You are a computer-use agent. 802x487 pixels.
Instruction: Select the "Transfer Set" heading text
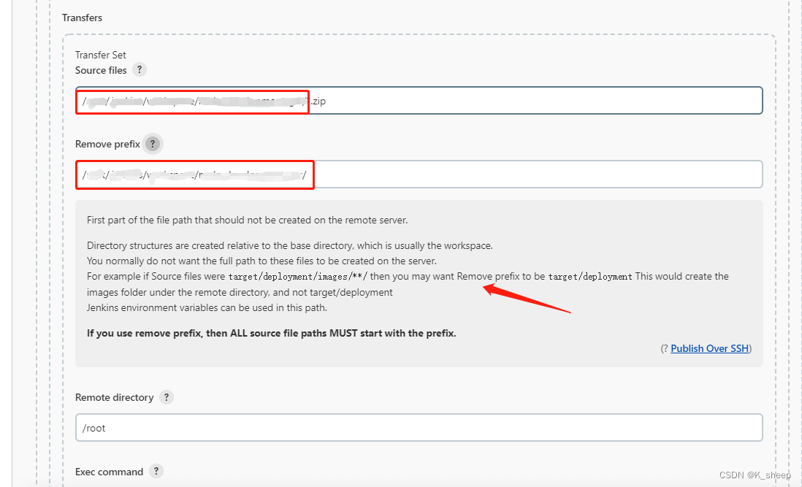pos(100,55)
